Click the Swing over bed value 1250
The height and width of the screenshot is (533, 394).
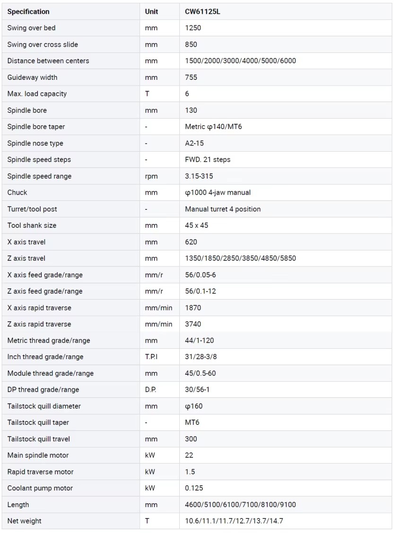193,28
